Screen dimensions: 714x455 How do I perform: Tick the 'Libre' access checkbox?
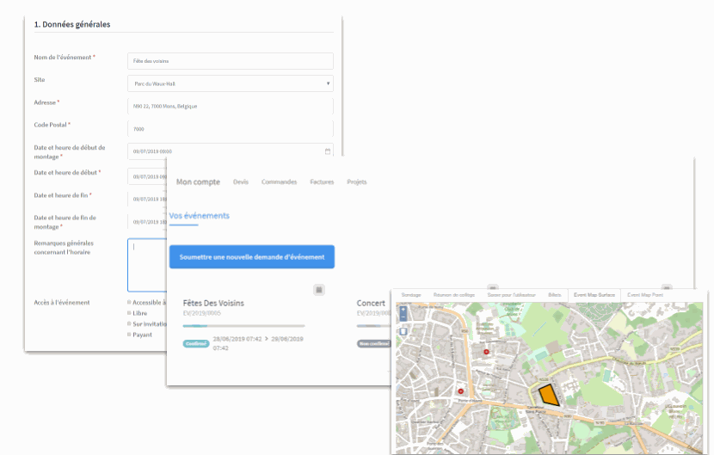(x=129, y=313)
